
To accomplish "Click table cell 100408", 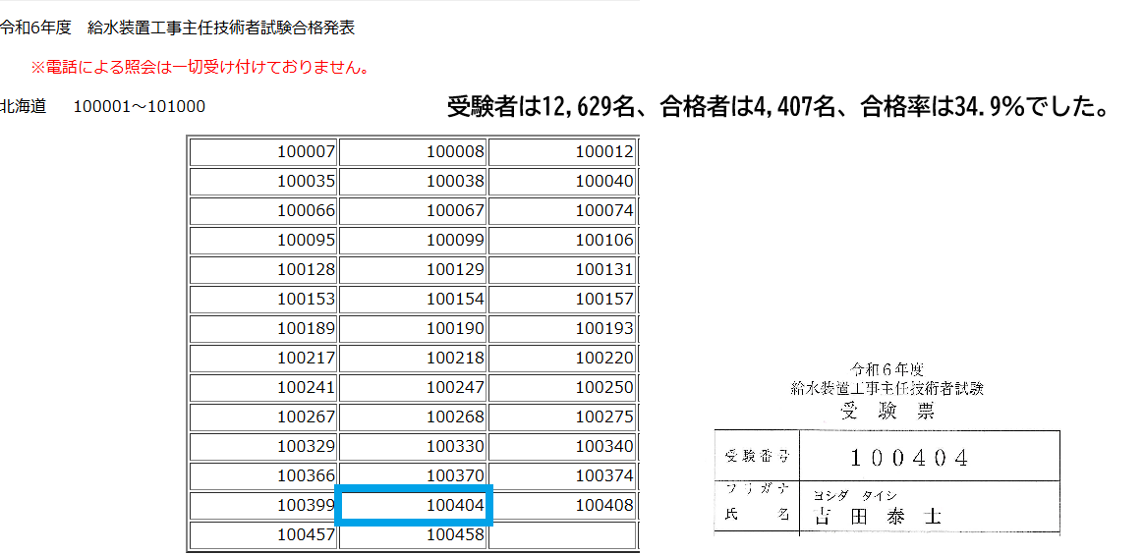I will 562,505.
